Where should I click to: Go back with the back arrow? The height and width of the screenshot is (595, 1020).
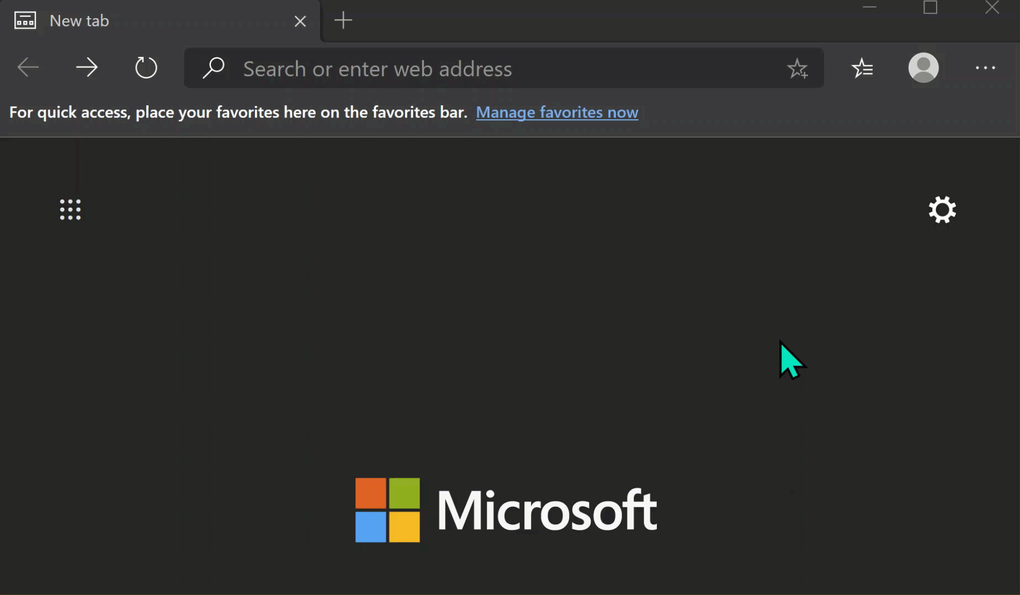[28, 68]
